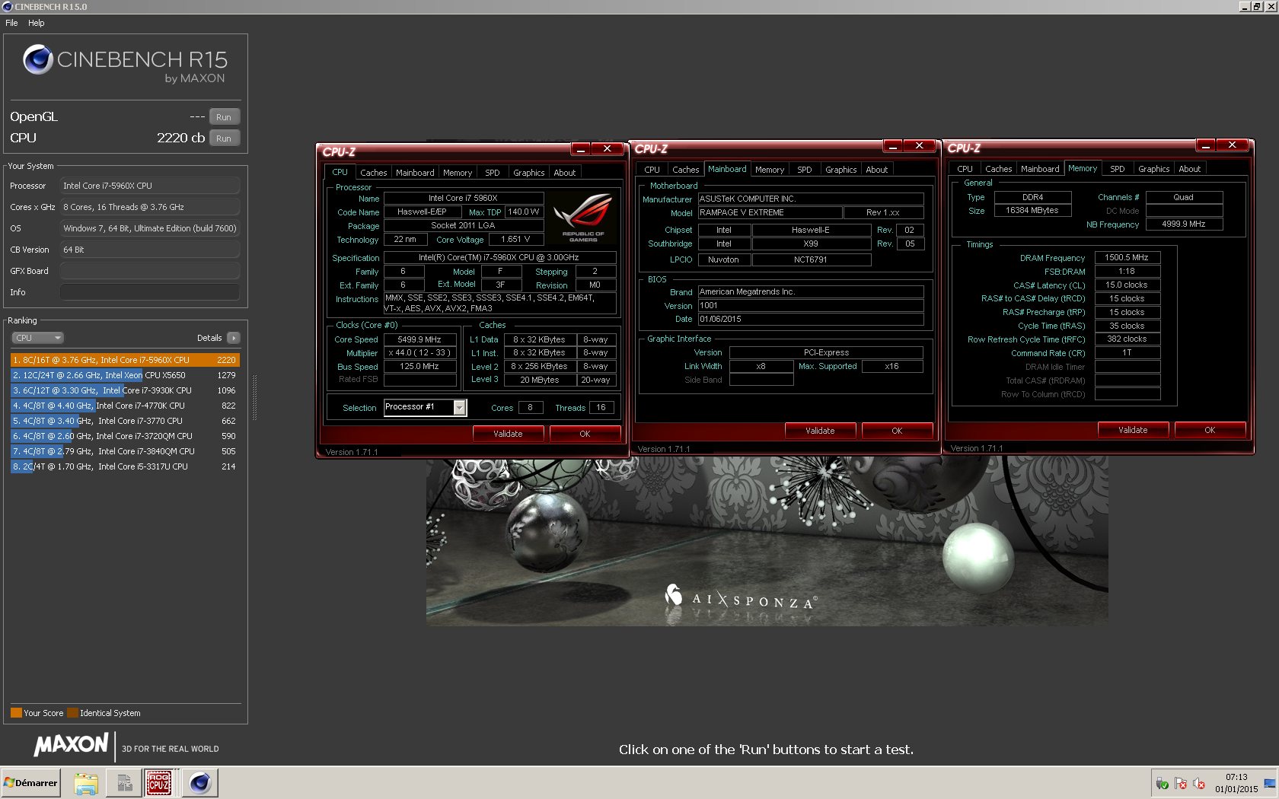
Task: Open the Ranking Details arrow button
Action: pos(234,338)
